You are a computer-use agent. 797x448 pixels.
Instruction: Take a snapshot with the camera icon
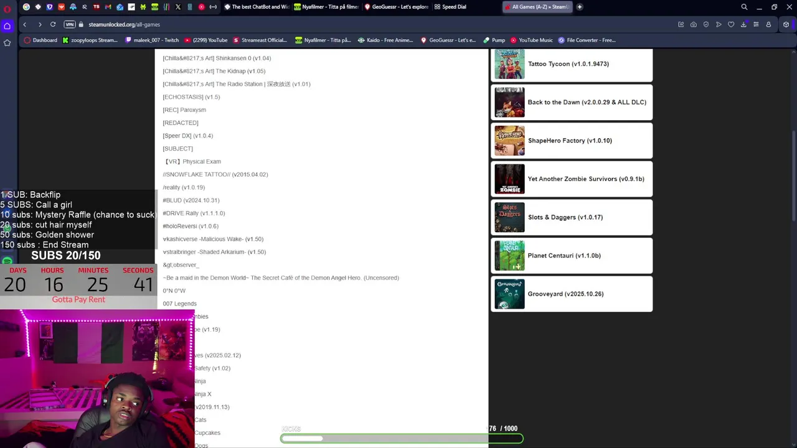pos(694,24)
